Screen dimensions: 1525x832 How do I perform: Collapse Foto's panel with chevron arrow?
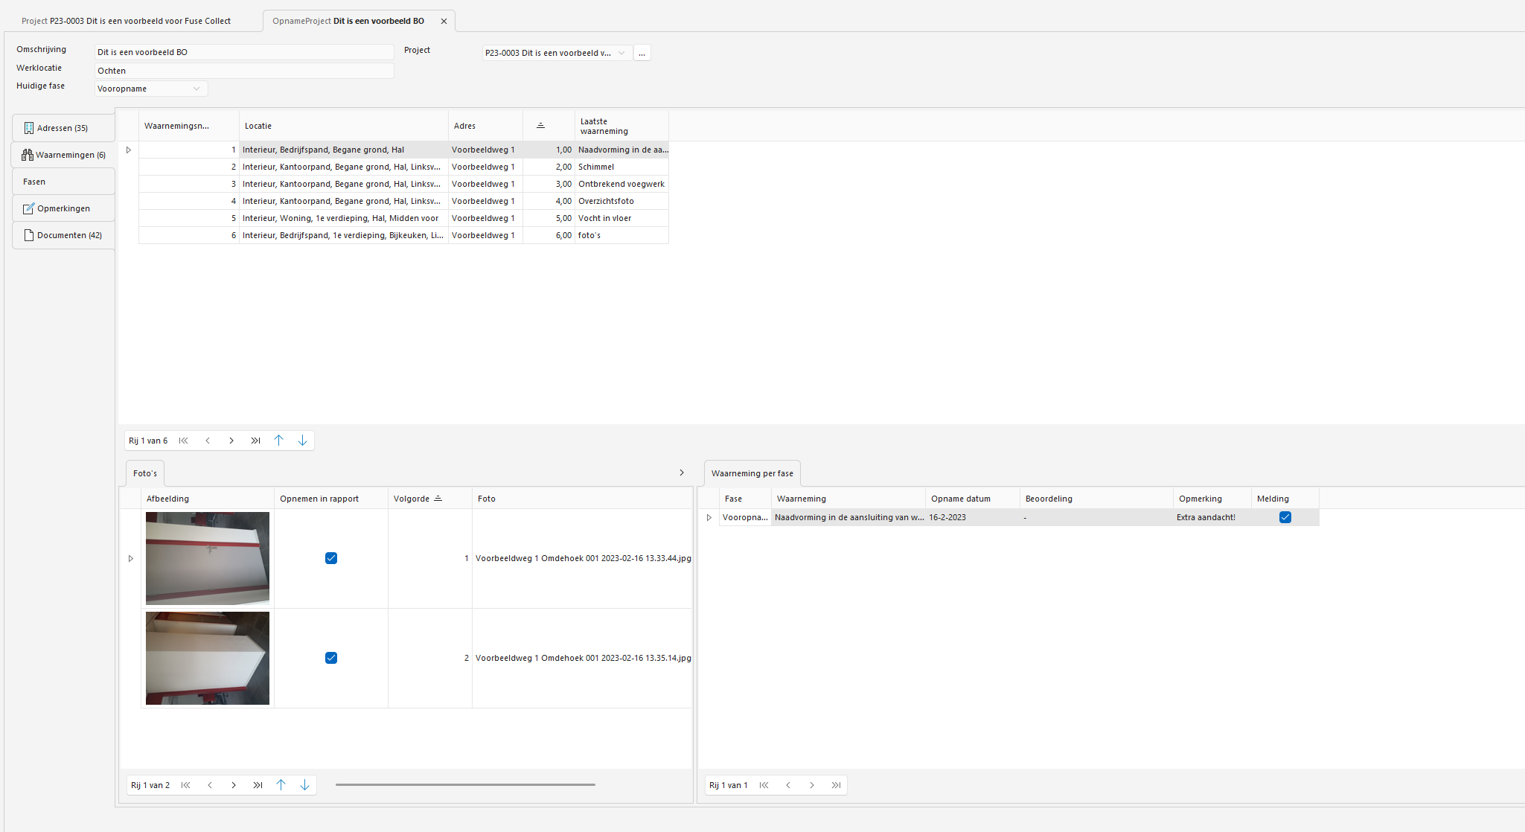pos(682,473)
